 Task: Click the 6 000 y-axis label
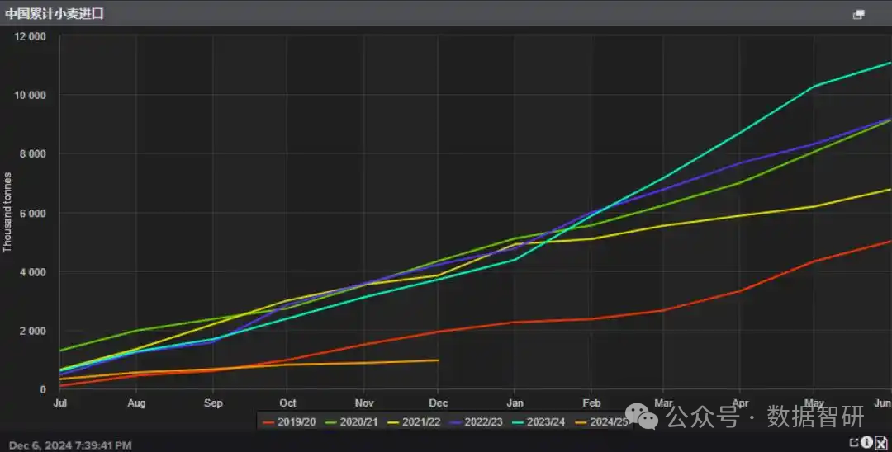coord(34,213)
